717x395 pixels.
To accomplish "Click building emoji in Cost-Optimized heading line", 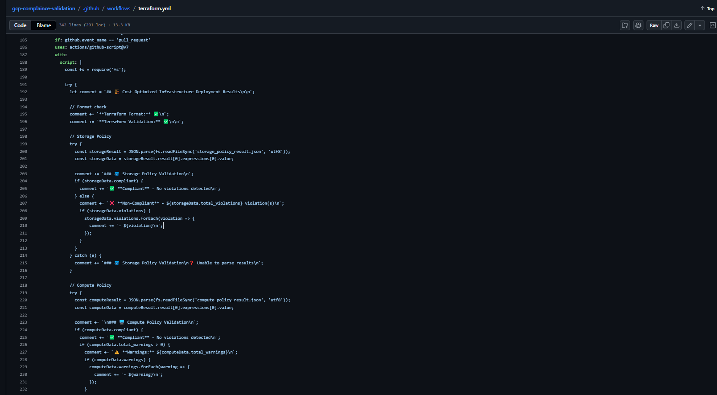I will point(117,92).
